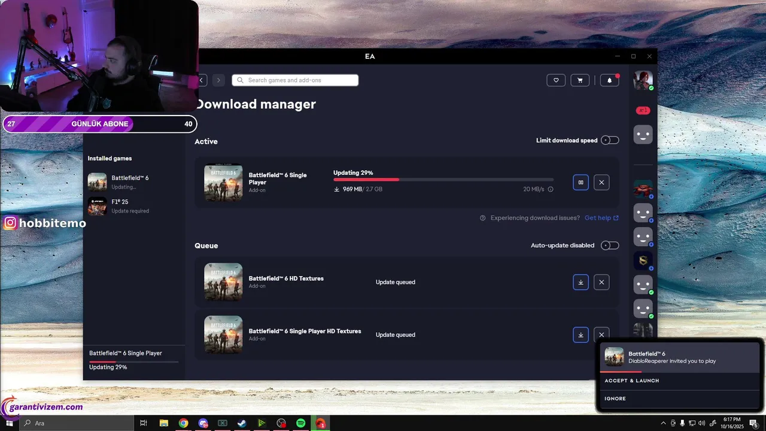Open Task View on the taskbar

pos(144,423)
